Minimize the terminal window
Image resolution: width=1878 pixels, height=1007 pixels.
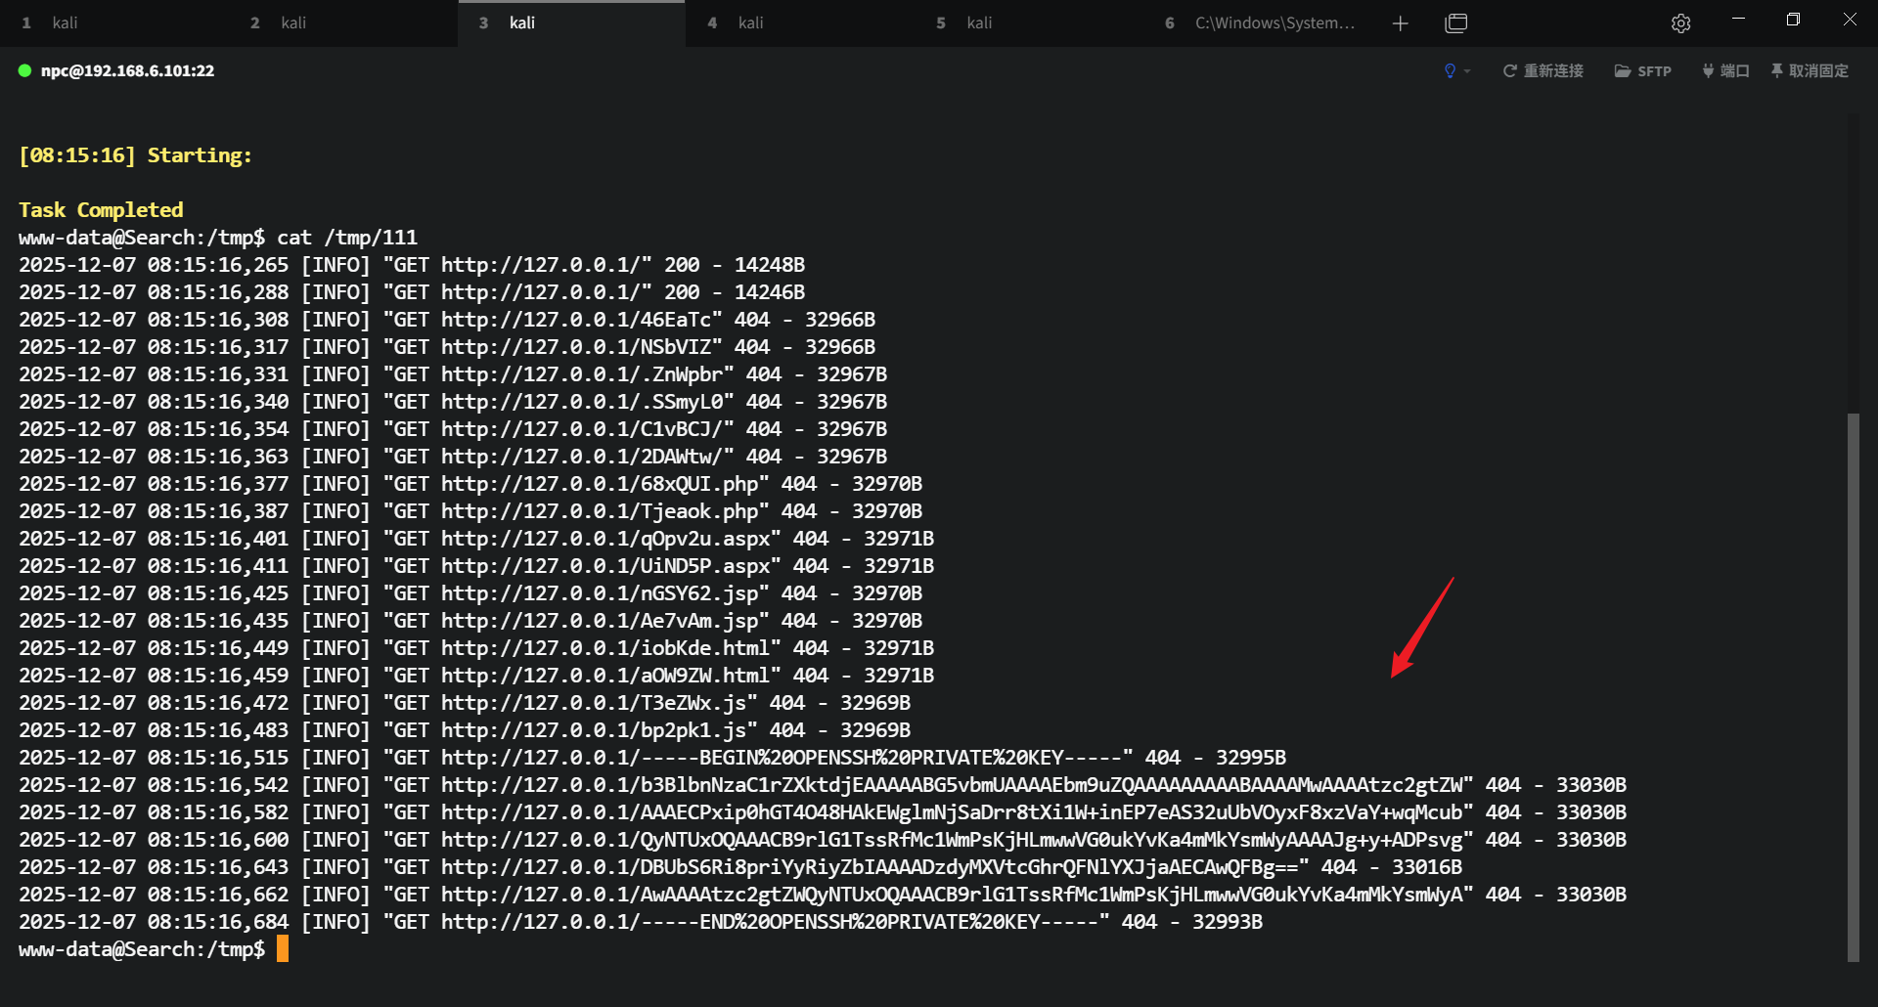point(1738,20)
